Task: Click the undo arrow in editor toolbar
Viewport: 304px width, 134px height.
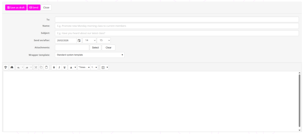Action: point(18,67)
